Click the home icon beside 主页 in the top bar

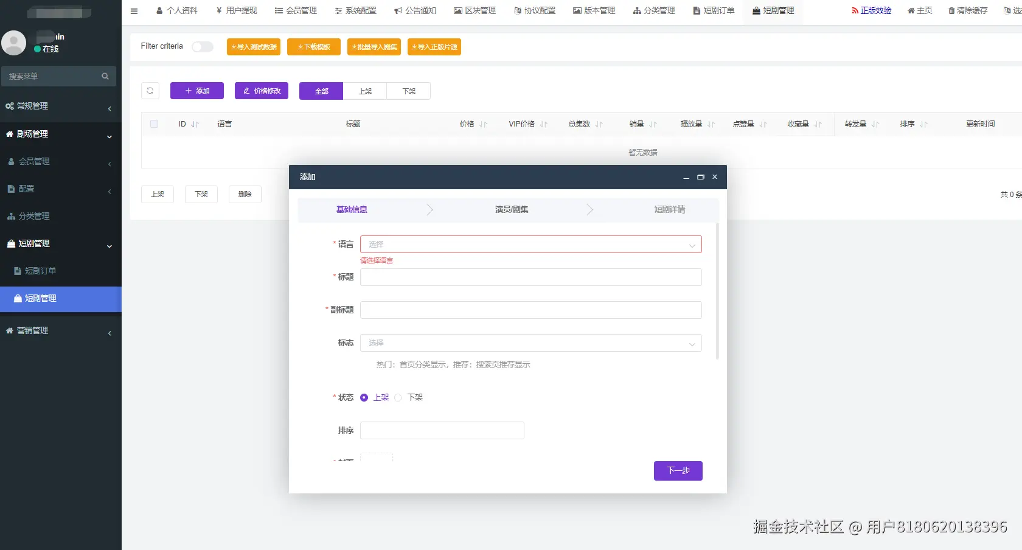coord(911,11)
